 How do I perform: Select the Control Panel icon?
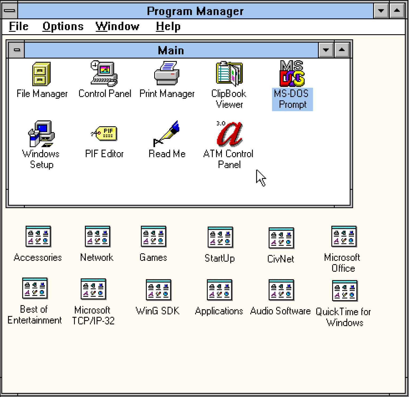tap(104, 73)
